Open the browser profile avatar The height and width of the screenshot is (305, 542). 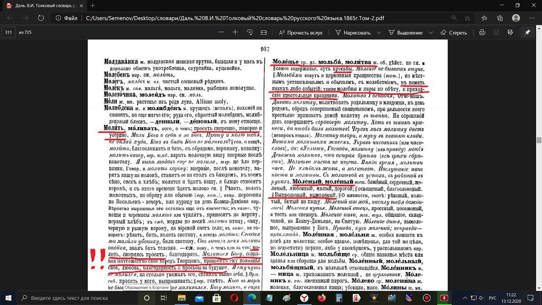(516, 18)
